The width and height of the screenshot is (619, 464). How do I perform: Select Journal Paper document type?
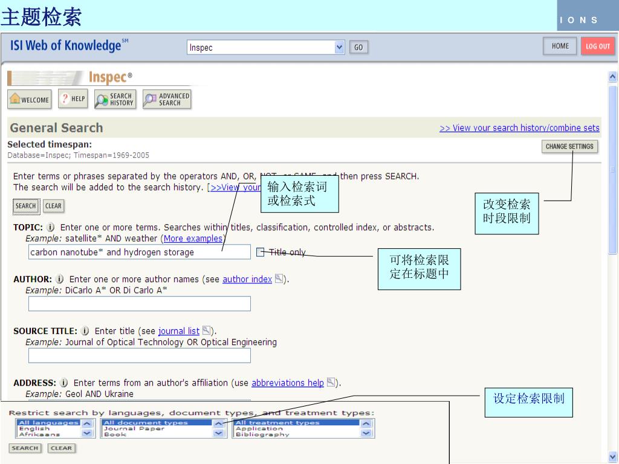(x=134, y=428)
